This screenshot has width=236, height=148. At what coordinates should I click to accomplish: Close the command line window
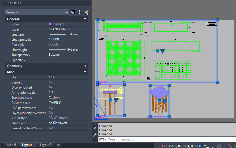click(95, 128)
